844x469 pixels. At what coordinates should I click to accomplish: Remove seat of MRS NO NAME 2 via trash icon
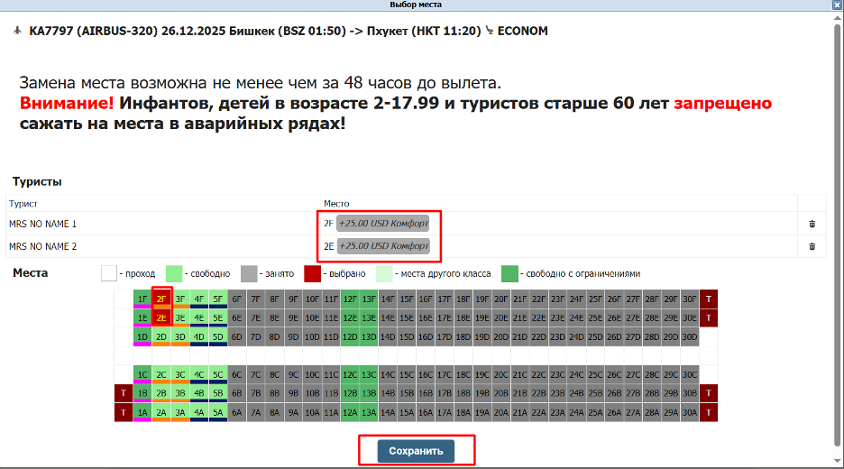click(x=812, y=246)
